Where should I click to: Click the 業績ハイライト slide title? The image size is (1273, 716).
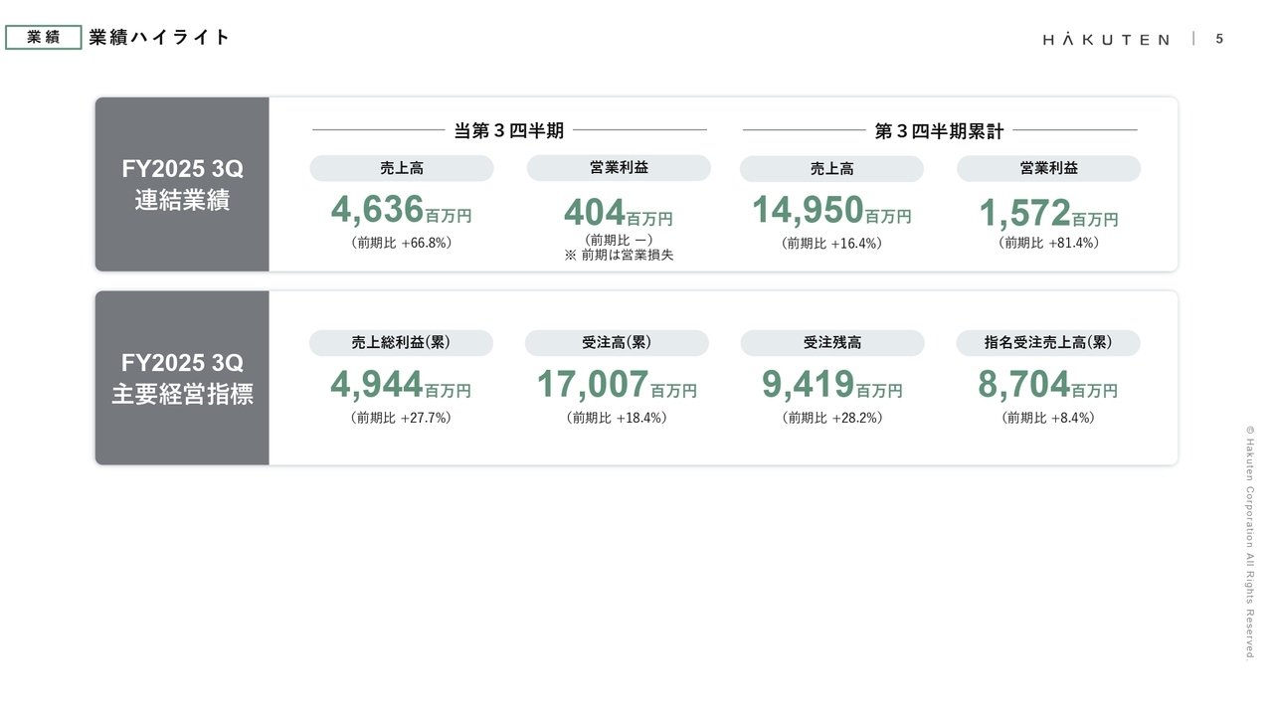tap(159, 38)
